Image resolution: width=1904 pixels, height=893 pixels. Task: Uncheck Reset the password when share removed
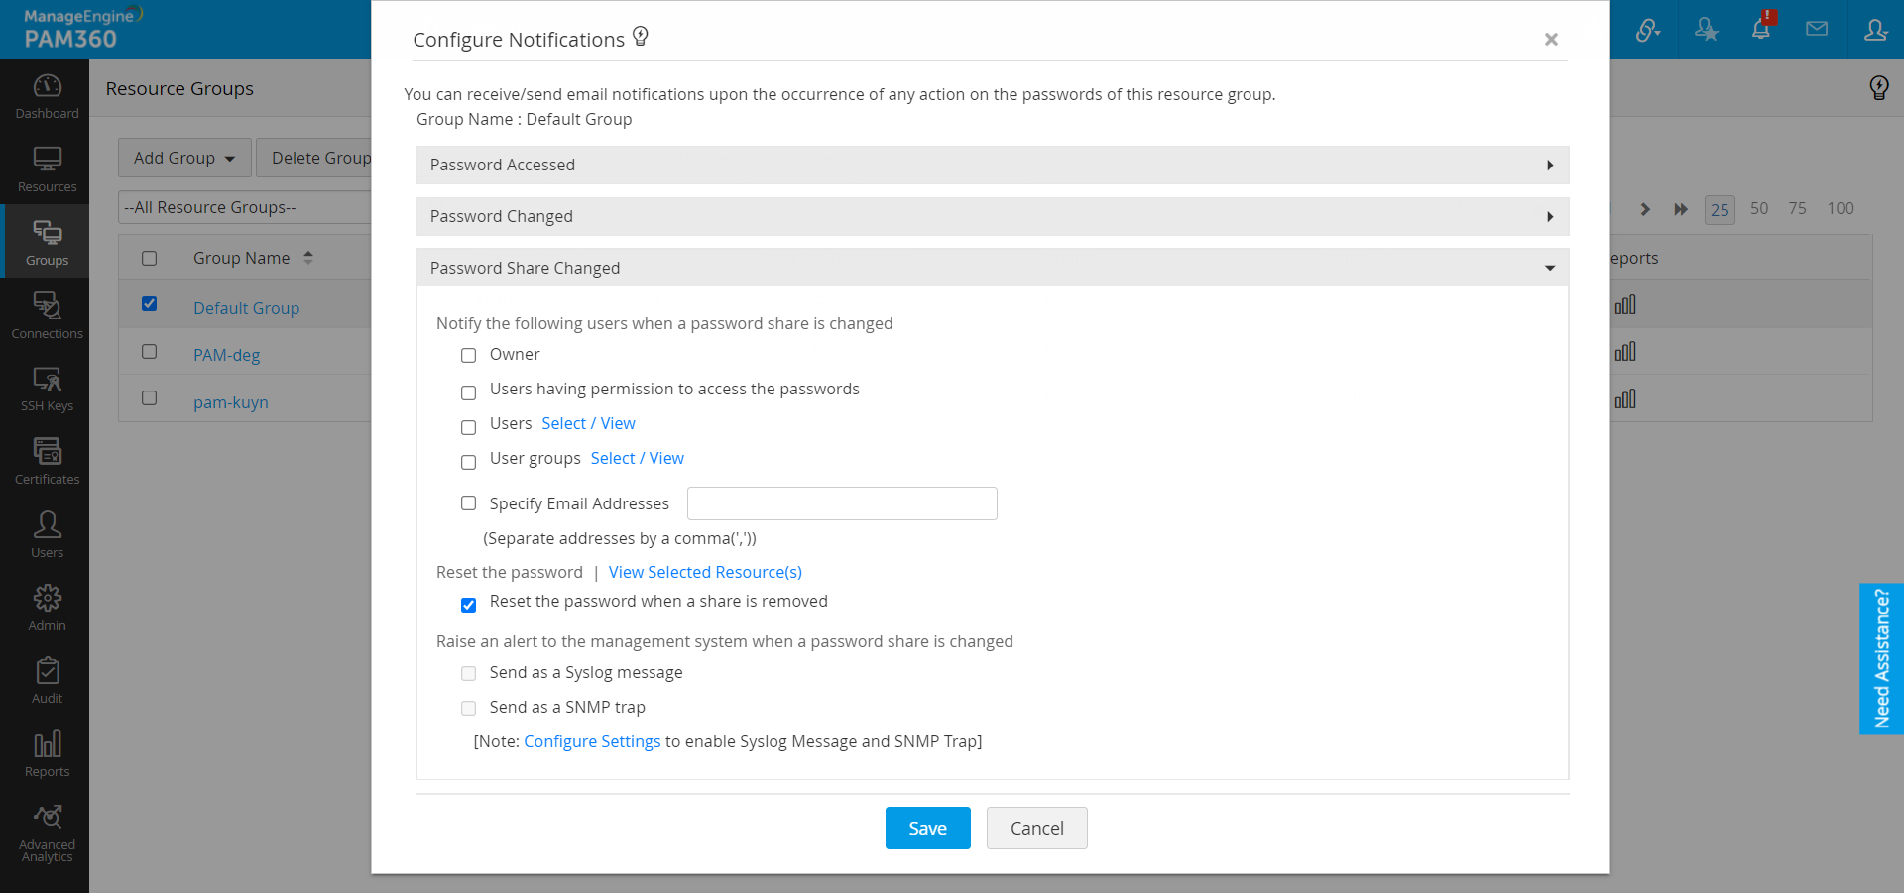click(x=469, y=605)
